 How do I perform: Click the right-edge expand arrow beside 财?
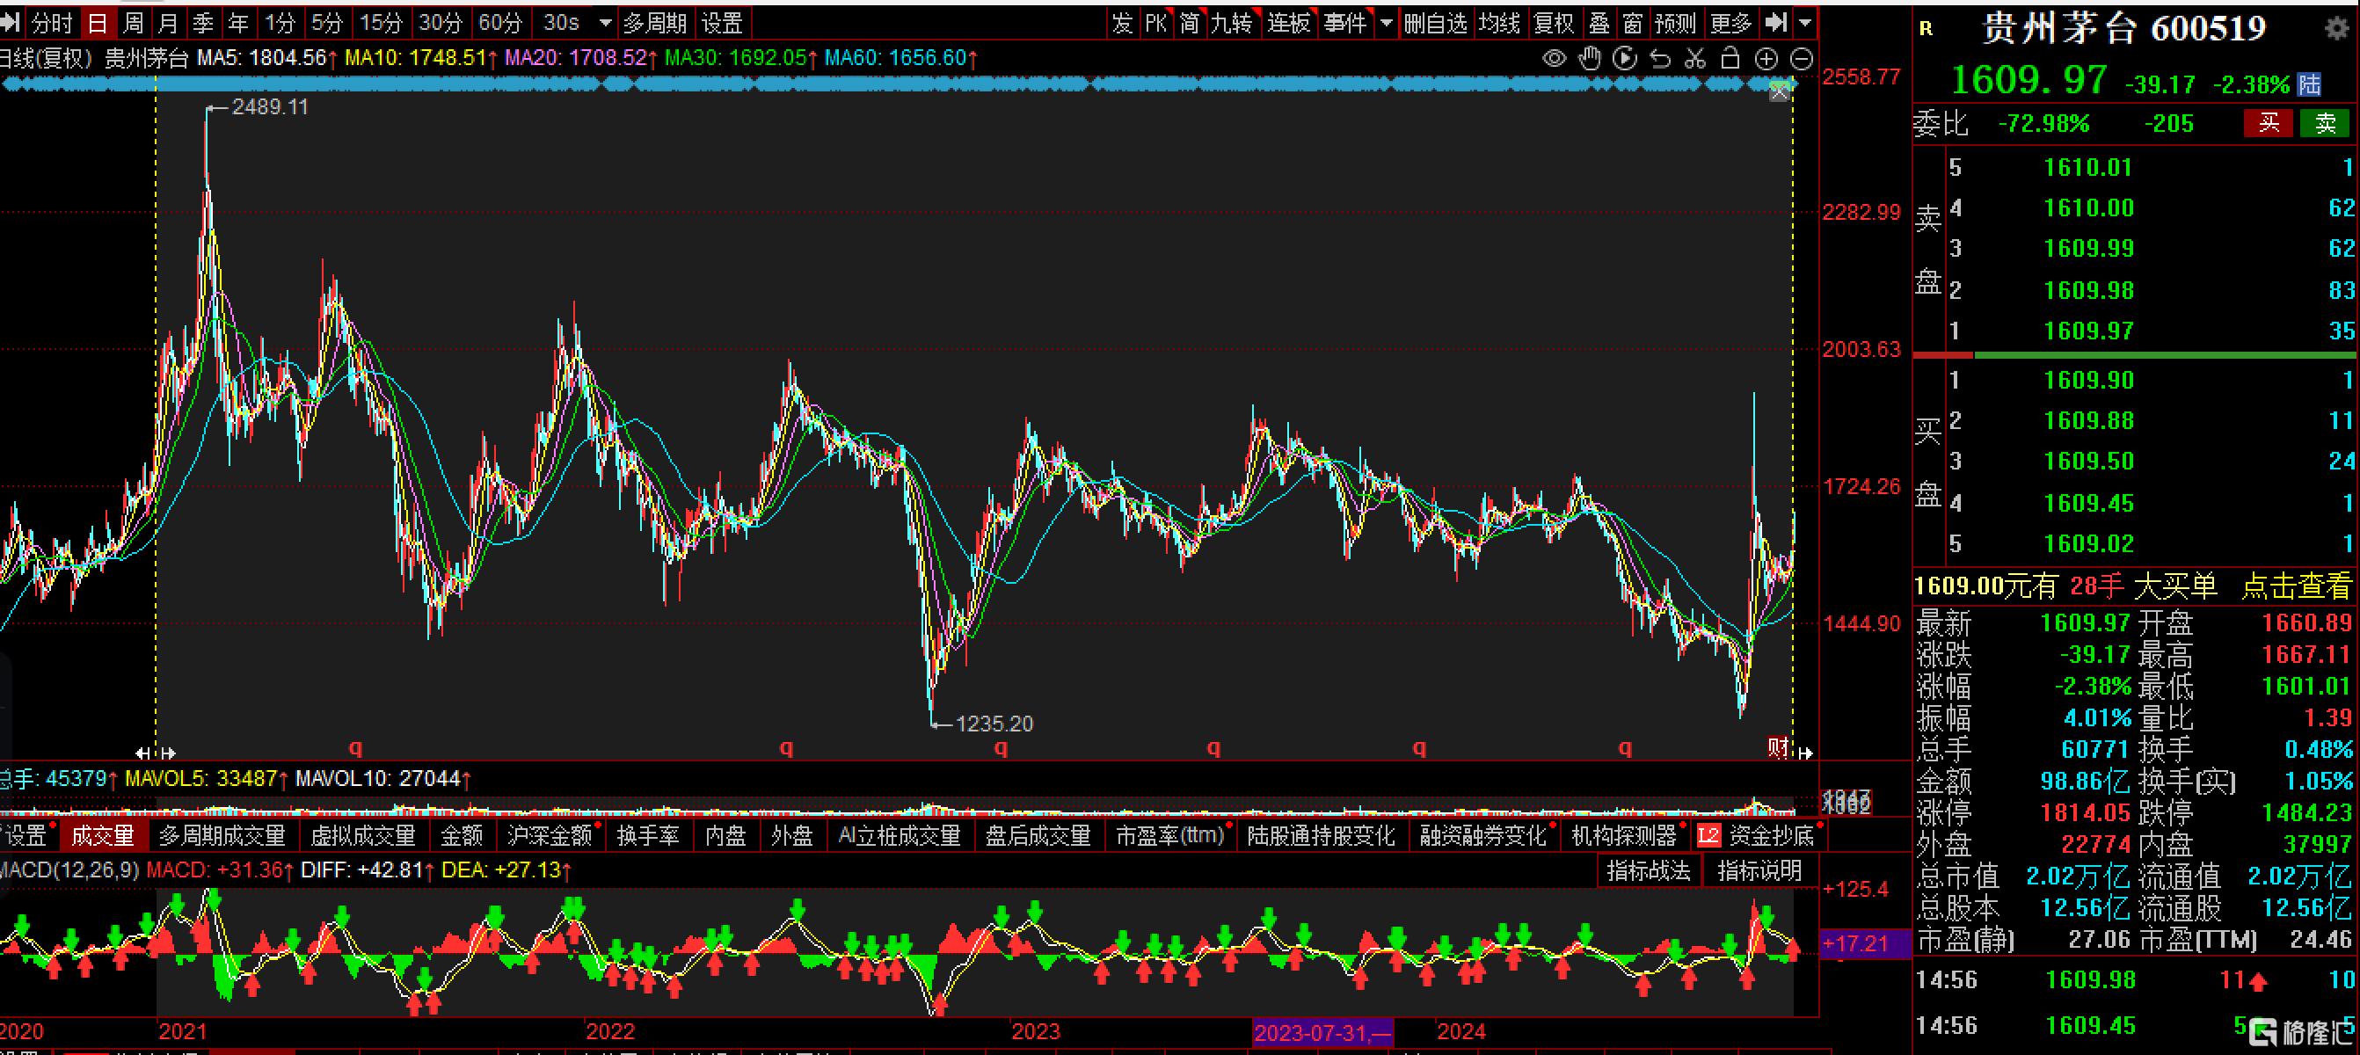pyautogui.click(x=1805, y=753)
